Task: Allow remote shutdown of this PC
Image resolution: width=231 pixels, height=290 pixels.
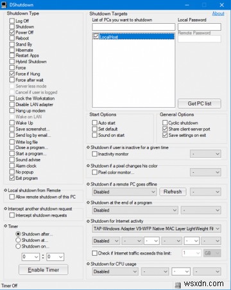Action: click(x=12, y=197)
